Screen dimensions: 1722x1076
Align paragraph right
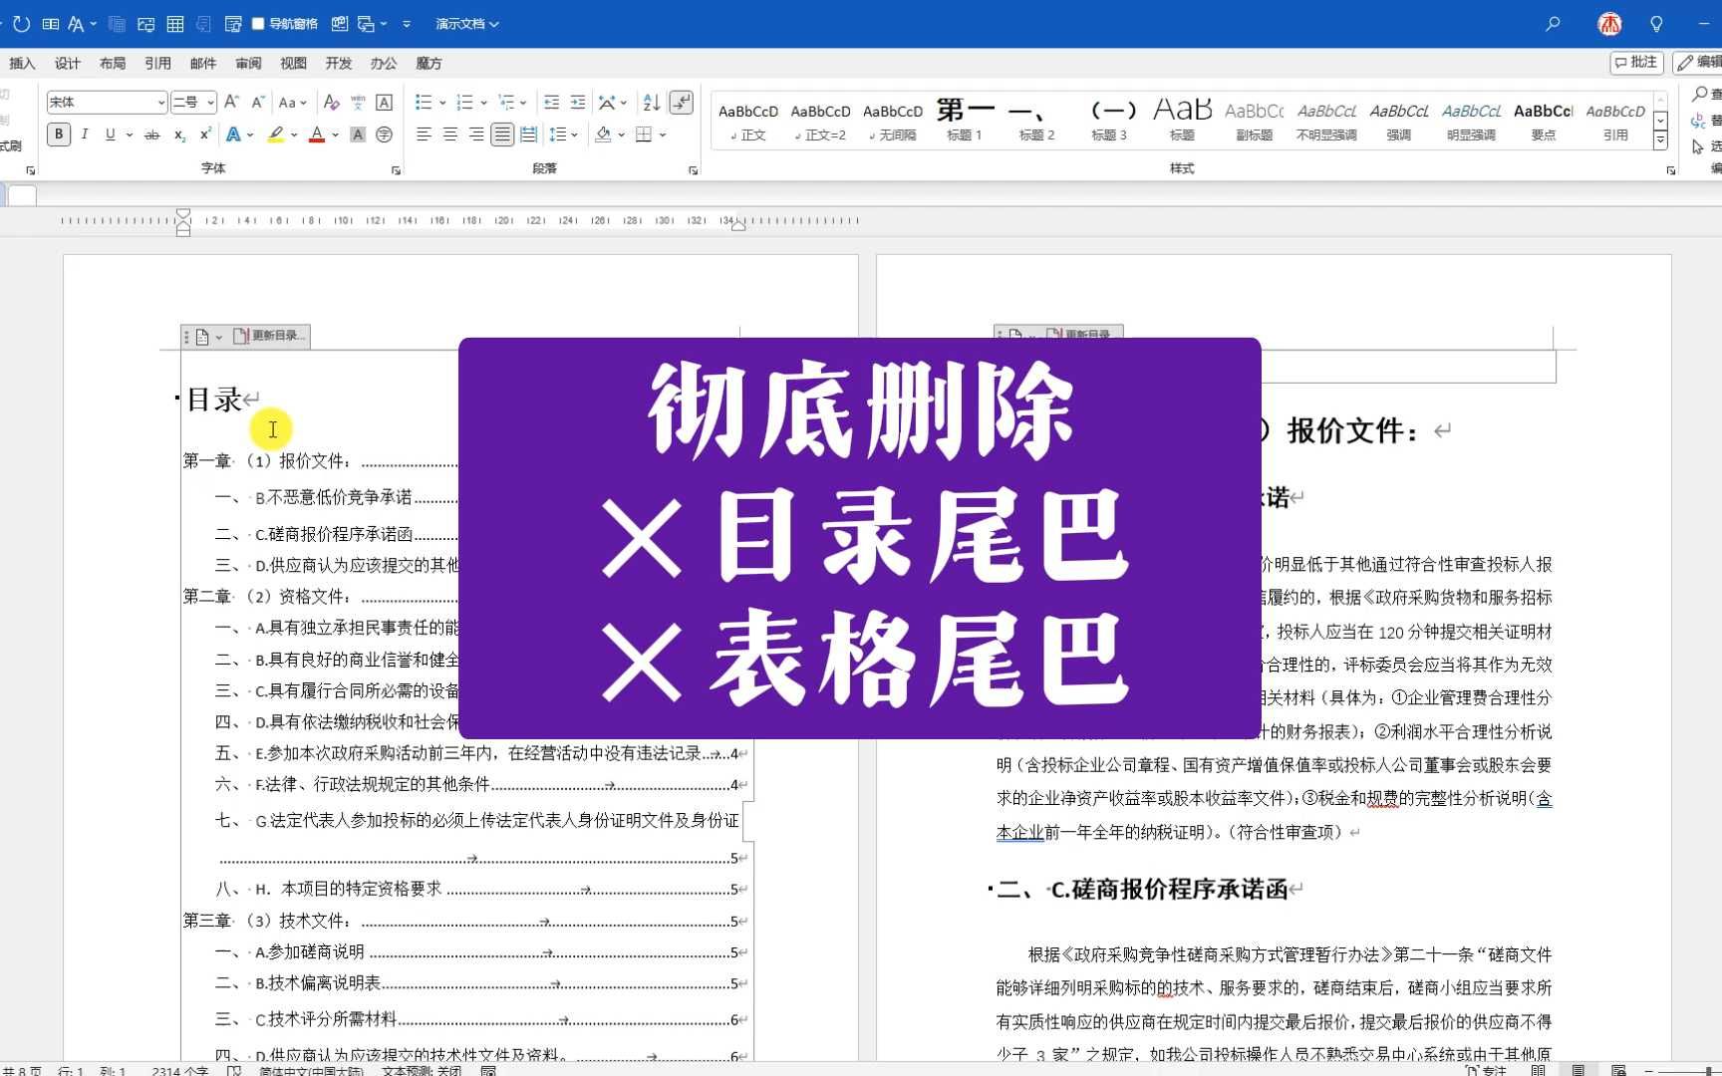pos(476,134)
